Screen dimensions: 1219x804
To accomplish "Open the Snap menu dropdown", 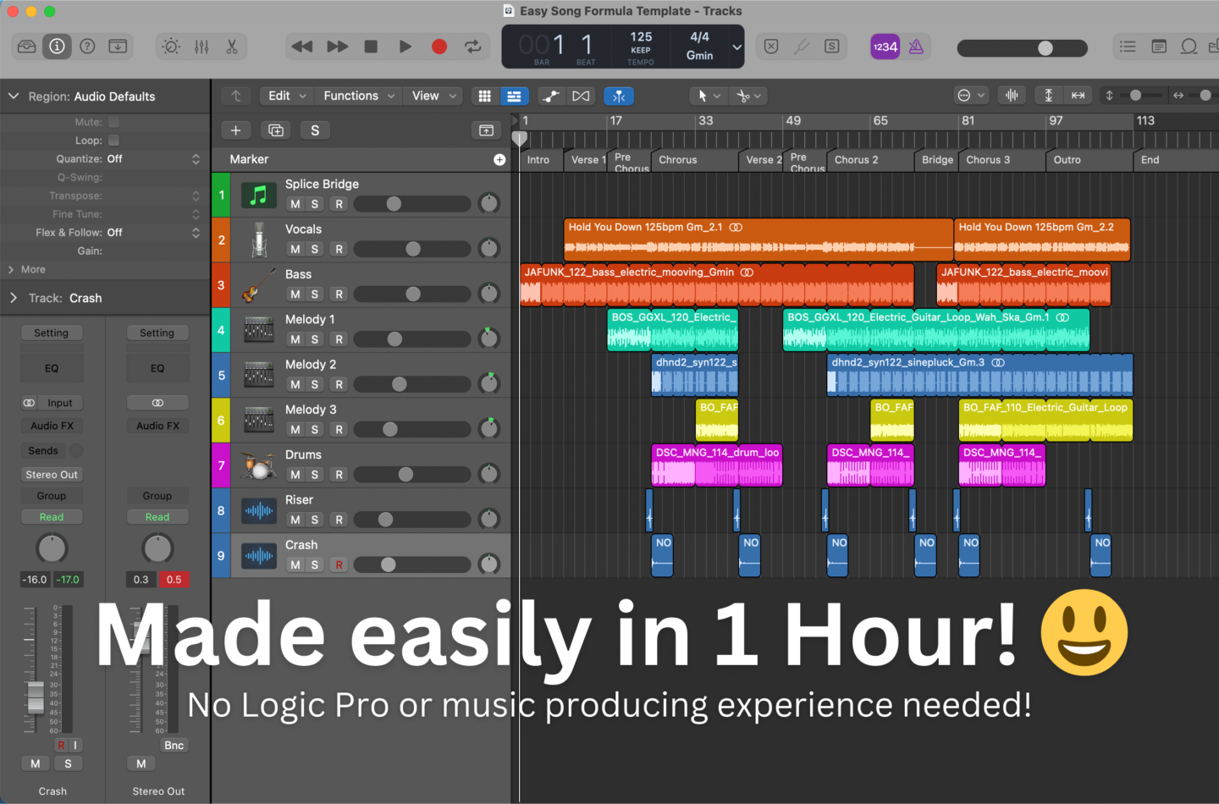I will 971,96.
